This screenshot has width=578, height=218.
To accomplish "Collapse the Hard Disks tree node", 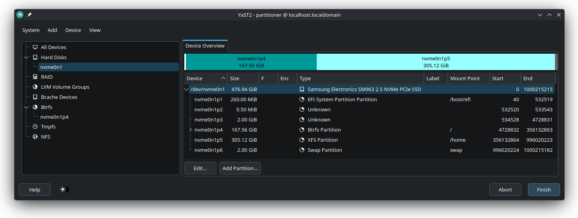I will (x=26, y=57).
